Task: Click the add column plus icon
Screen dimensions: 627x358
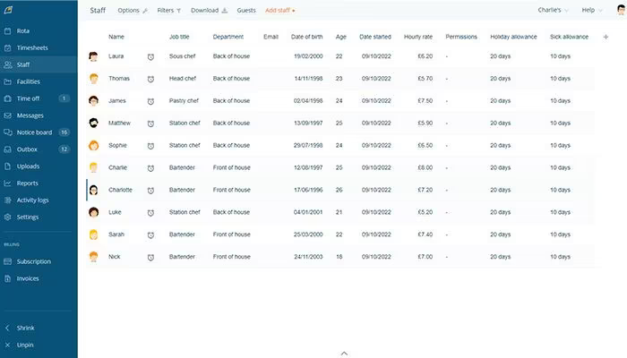Action: point(606,37)
